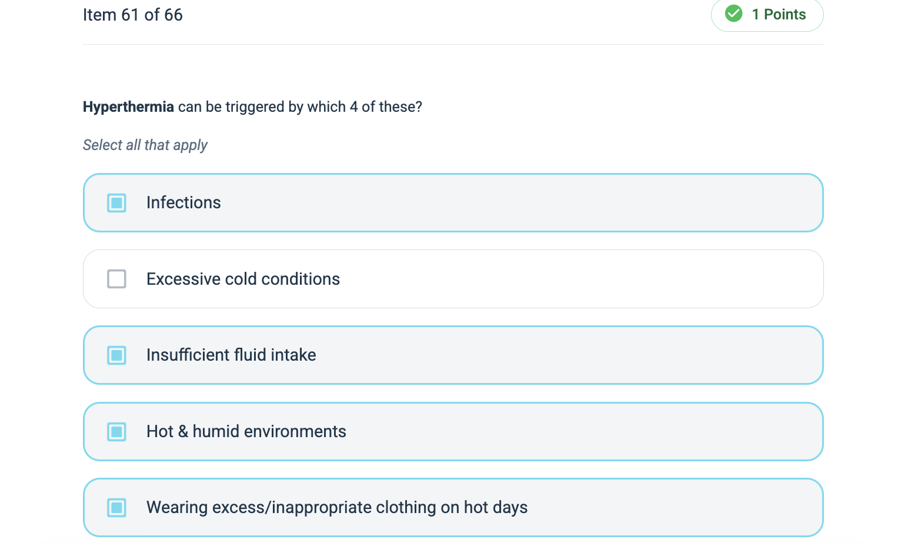Tick the Excessive cold conditions checkbox
The width and height of the screenshot is (908, 546).
[x=116, y=279]
